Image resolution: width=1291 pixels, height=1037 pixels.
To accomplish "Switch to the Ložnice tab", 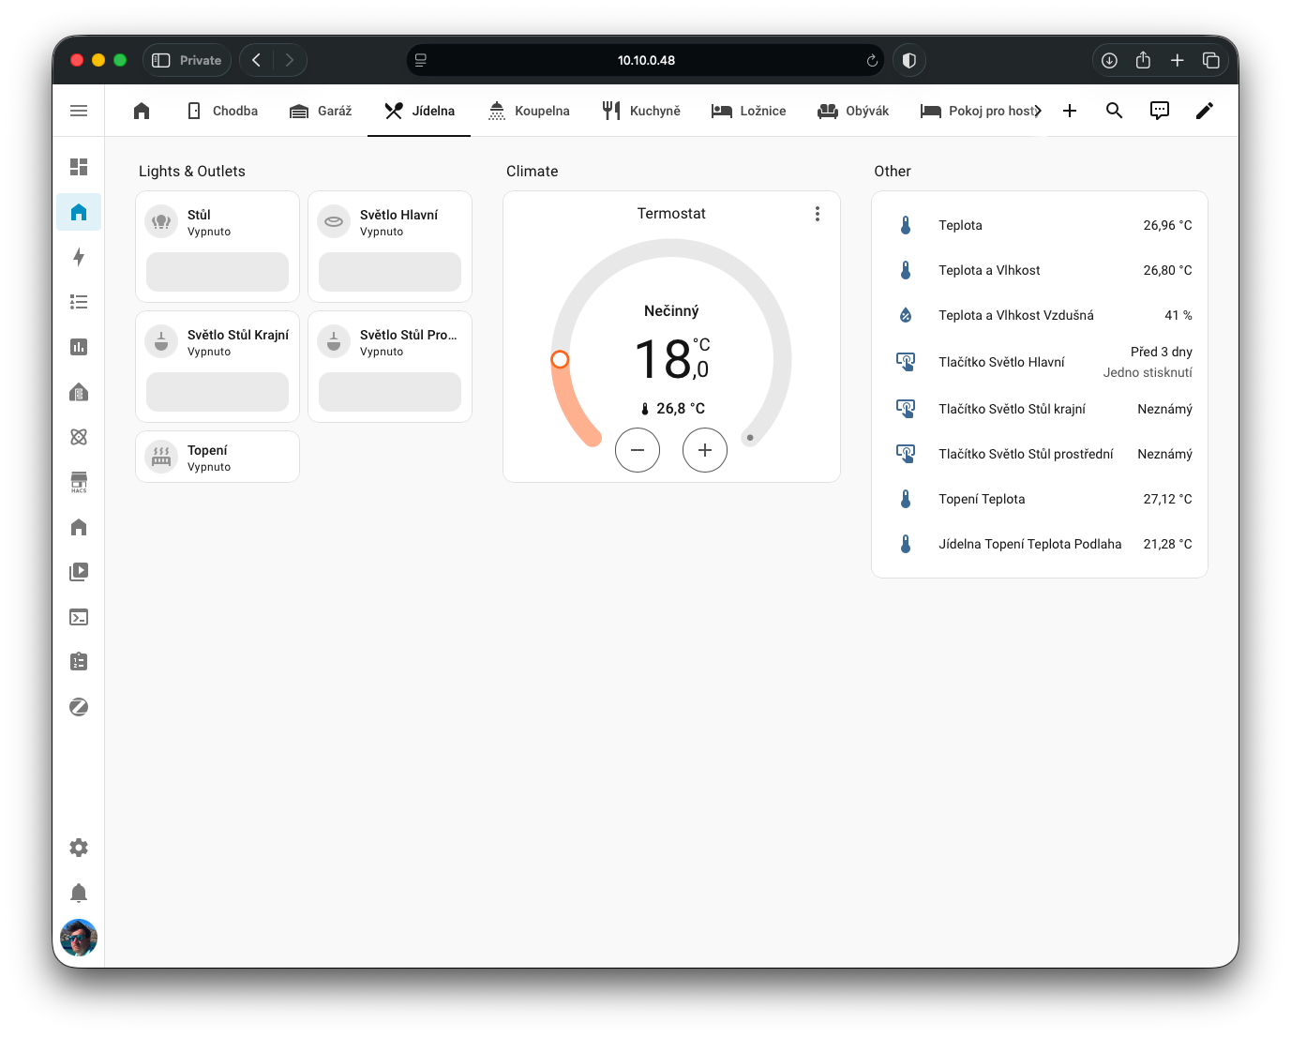I will tap(748, 111).
